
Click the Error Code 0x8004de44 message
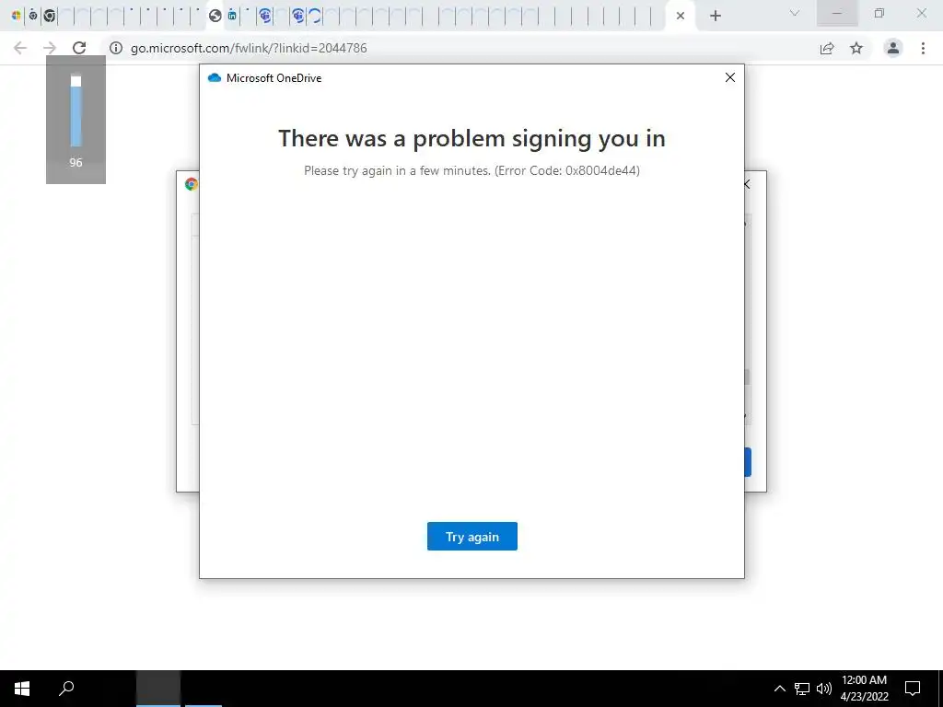coord(472,170)
